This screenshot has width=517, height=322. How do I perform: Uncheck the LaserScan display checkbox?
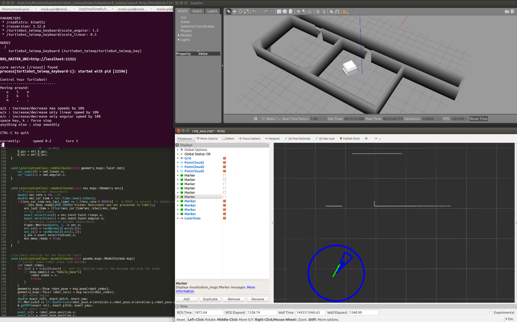coord(224,218)
